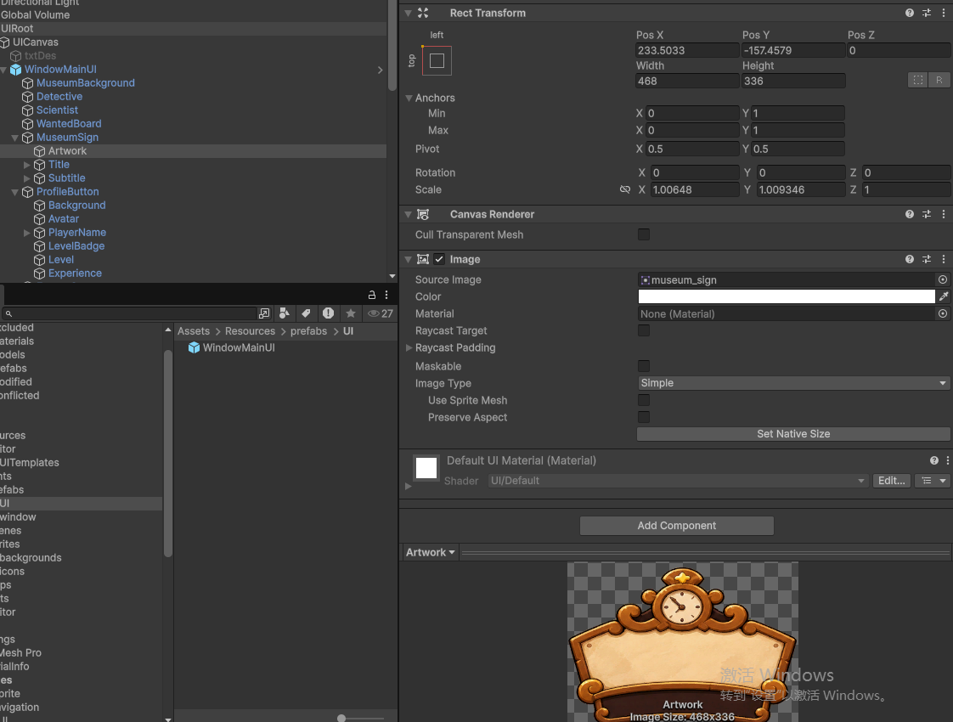Click the Edit... button for shader
The width and height of the screenshot is (953, 722).
click(x=892, y=481)
